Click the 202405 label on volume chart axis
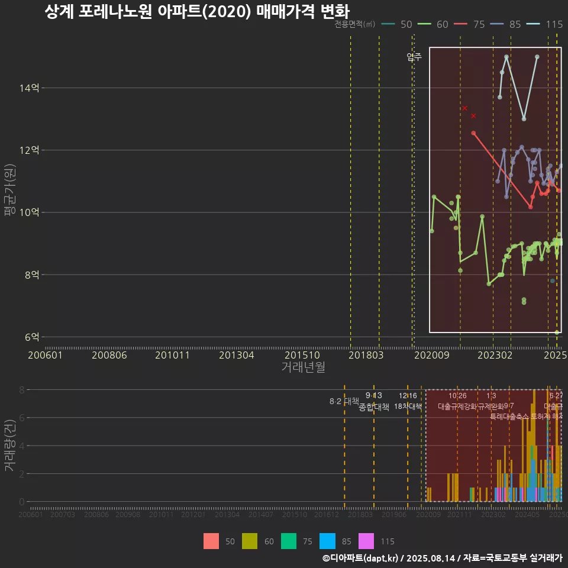 527,514
